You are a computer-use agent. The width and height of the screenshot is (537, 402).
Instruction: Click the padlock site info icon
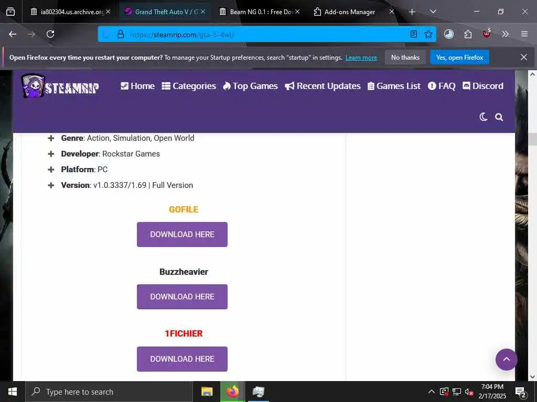pos(120,34)
